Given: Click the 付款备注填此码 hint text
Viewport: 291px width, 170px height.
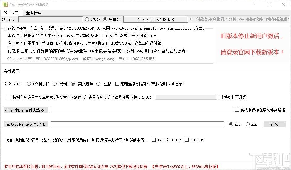Looking at the screenshot, I should tap(239, 19).
